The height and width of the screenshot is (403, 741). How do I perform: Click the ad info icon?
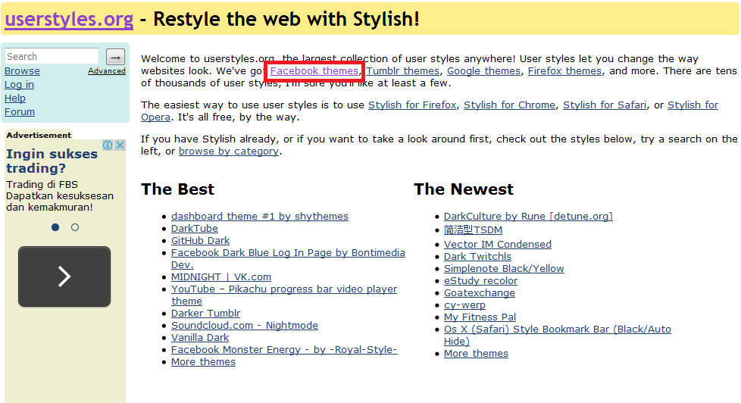pos(108,145)
